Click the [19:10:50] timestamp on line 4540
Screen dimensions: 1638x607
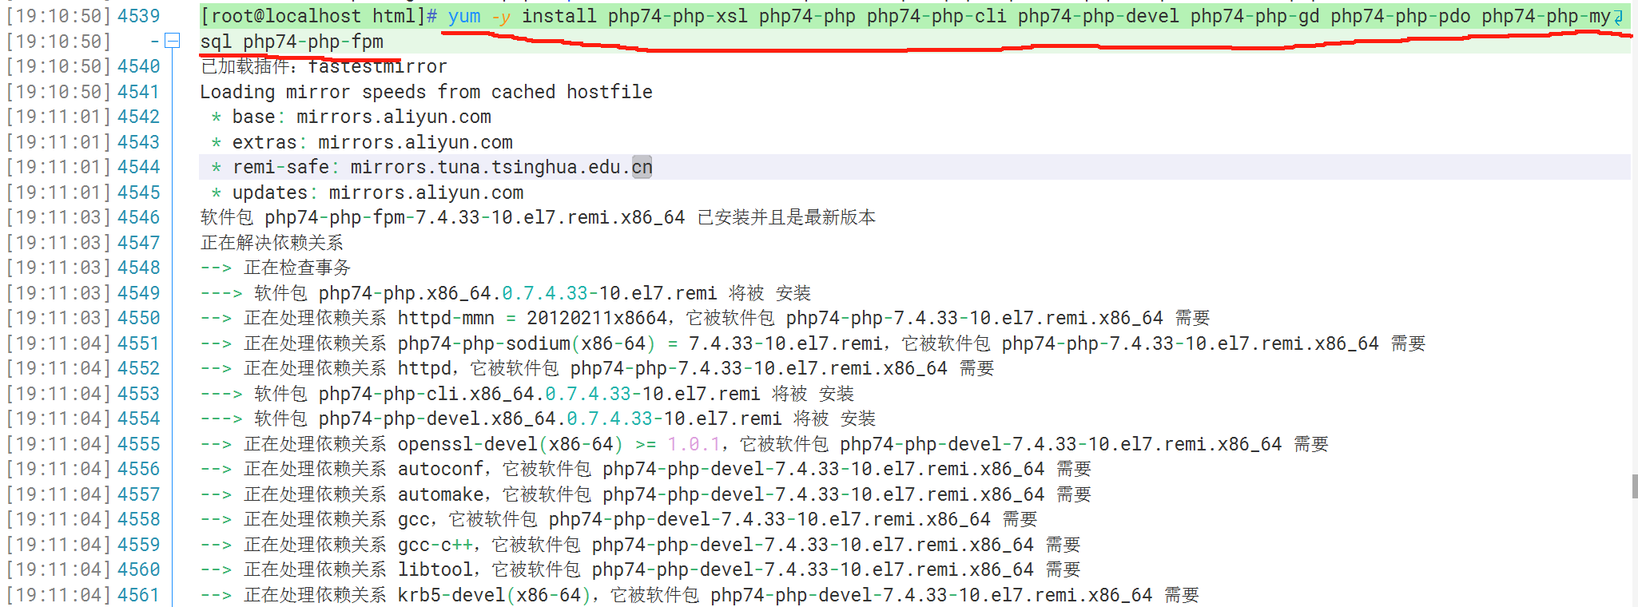(x=58, y=66)
